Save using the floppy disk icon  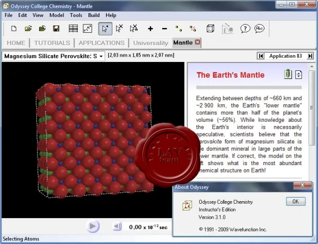point(56,29)
